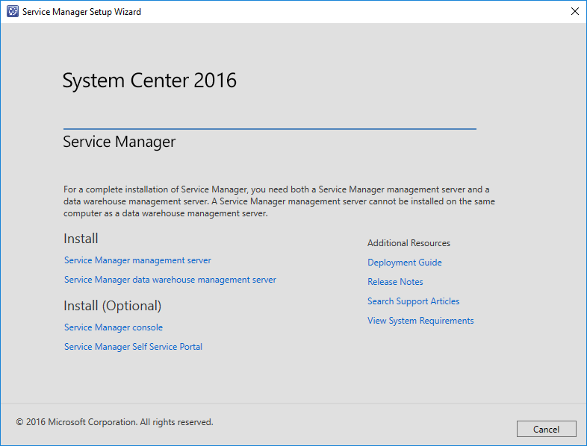The image size is (587, 446).
Task: Click the System Center 2016 heading
Action: [149, 81]
